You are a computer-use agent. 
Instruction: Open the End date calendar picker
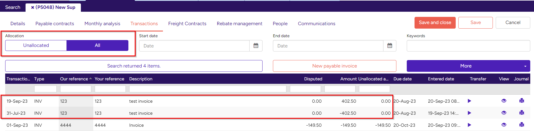[x=390, y=46]
